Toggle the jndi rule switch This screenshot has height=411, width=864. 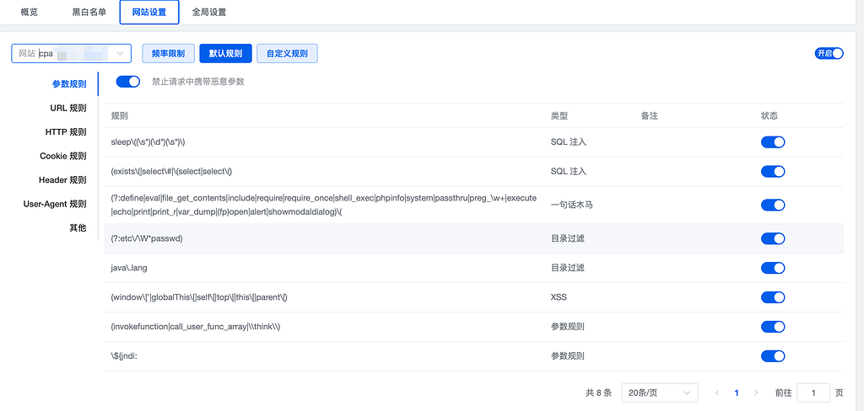coord(773,356)
